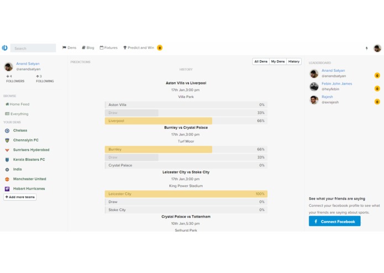Image resolution: width=384 pixels, height=273 pixels.
Task: Click the Crystal Palace vs Tottenham title
Action: coord(186,217)
